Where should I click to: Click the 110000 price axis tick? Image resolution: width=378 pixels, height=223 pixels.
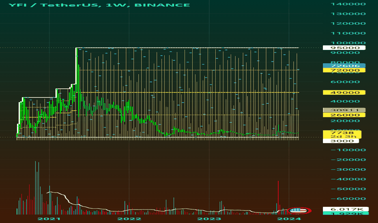tap(348, 33)
